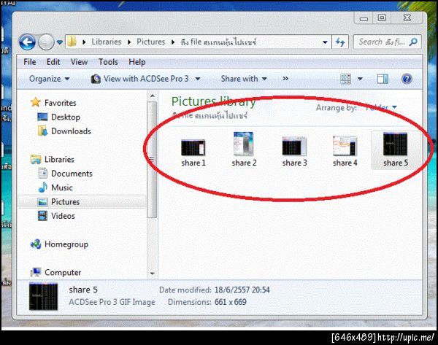Show more toolbar commands chevron
Image resolution: width=438 pixels, height=345 pixels.
pyautogui.click(x=285, y=79)
